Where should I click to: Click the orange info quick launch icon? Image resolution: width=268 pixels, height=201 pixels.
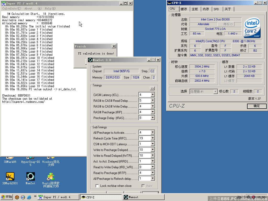tap(17, 197)
